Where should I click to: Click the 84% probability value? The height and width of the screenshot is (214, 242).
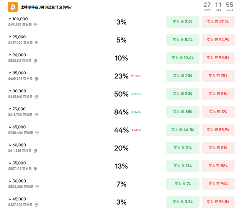pyautogui.click(x=121, y=112)
